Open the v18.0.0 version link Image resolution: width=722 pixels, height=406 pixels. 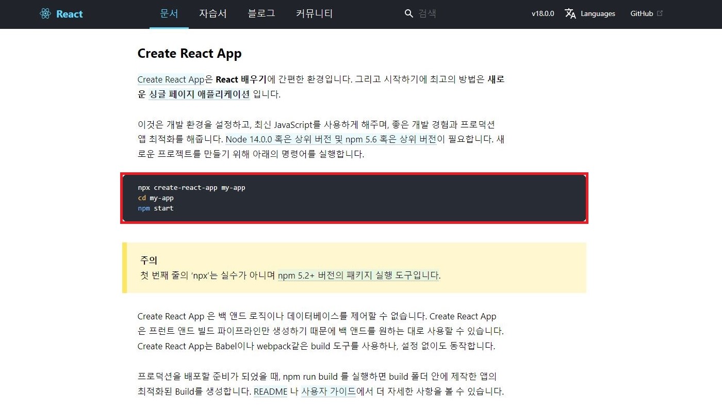tap(543, 14)
